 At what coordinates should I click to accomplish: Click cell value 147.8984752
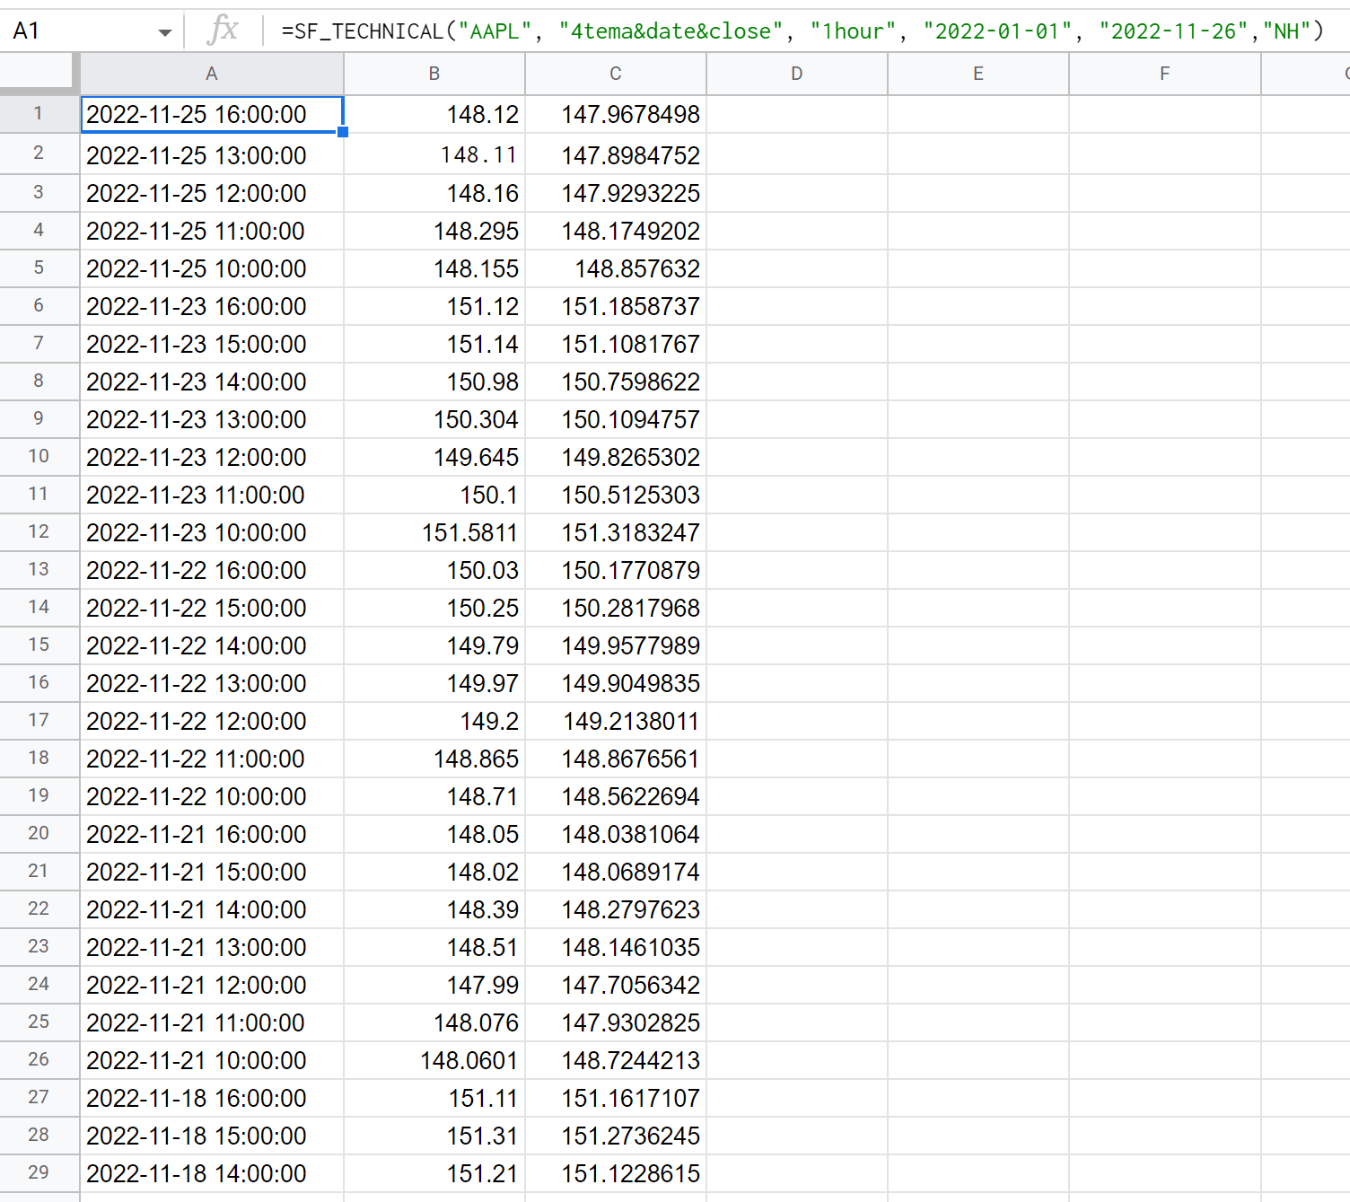tap(616, 155)
